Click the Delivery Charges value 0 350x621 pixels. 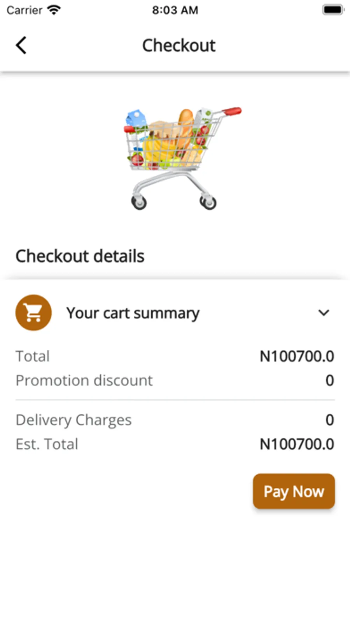tap(329, 420)
